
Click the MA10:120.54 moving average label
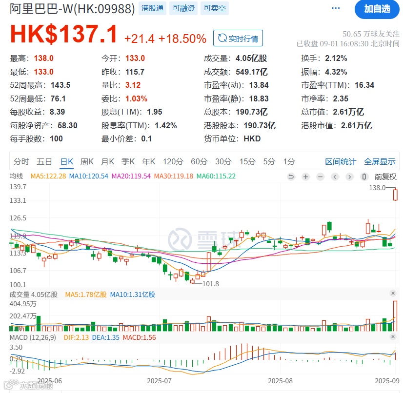[89, 176]
